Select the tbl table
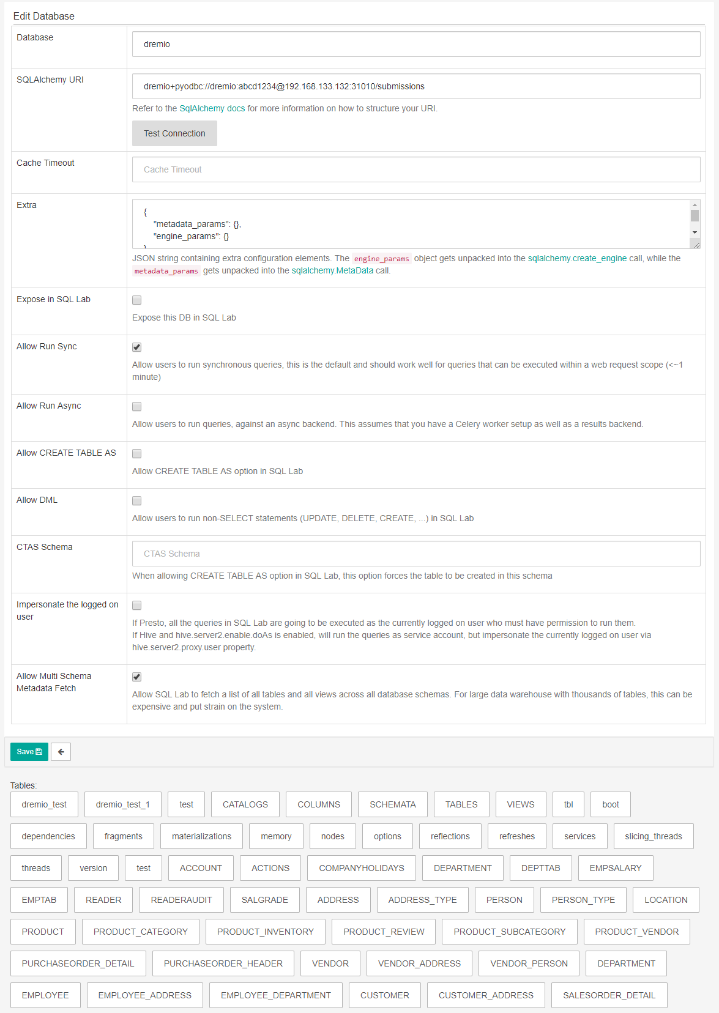The image size is (719, 1013). point(568,804)
